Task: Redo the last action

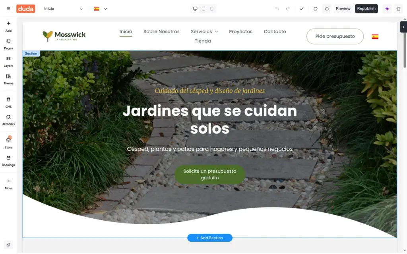Action: [x=288, y=9]
